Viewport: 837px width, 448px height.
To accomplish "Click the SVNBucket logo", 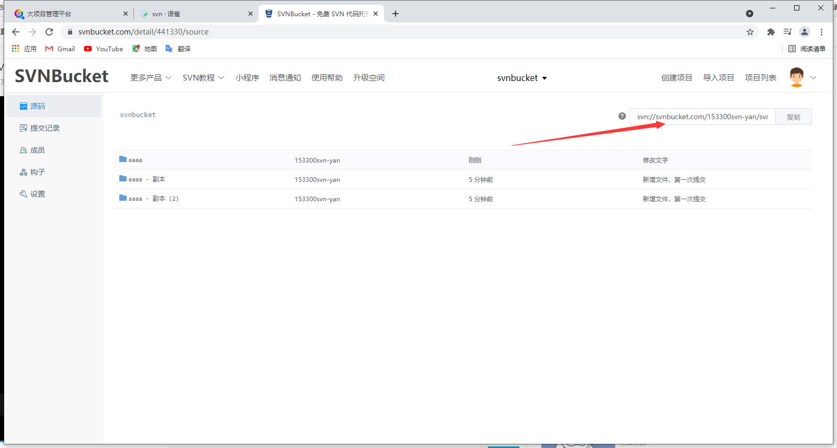I will 62,76.
